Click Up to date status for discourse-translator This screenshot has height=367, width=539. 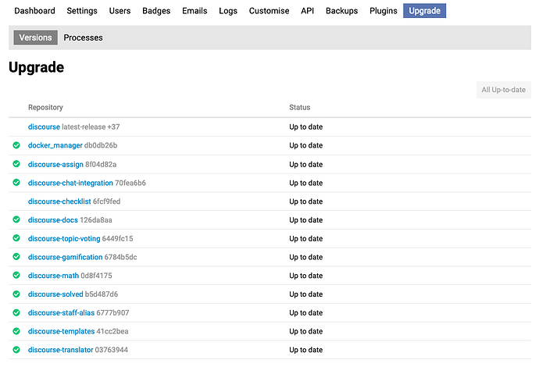point(306,350)
